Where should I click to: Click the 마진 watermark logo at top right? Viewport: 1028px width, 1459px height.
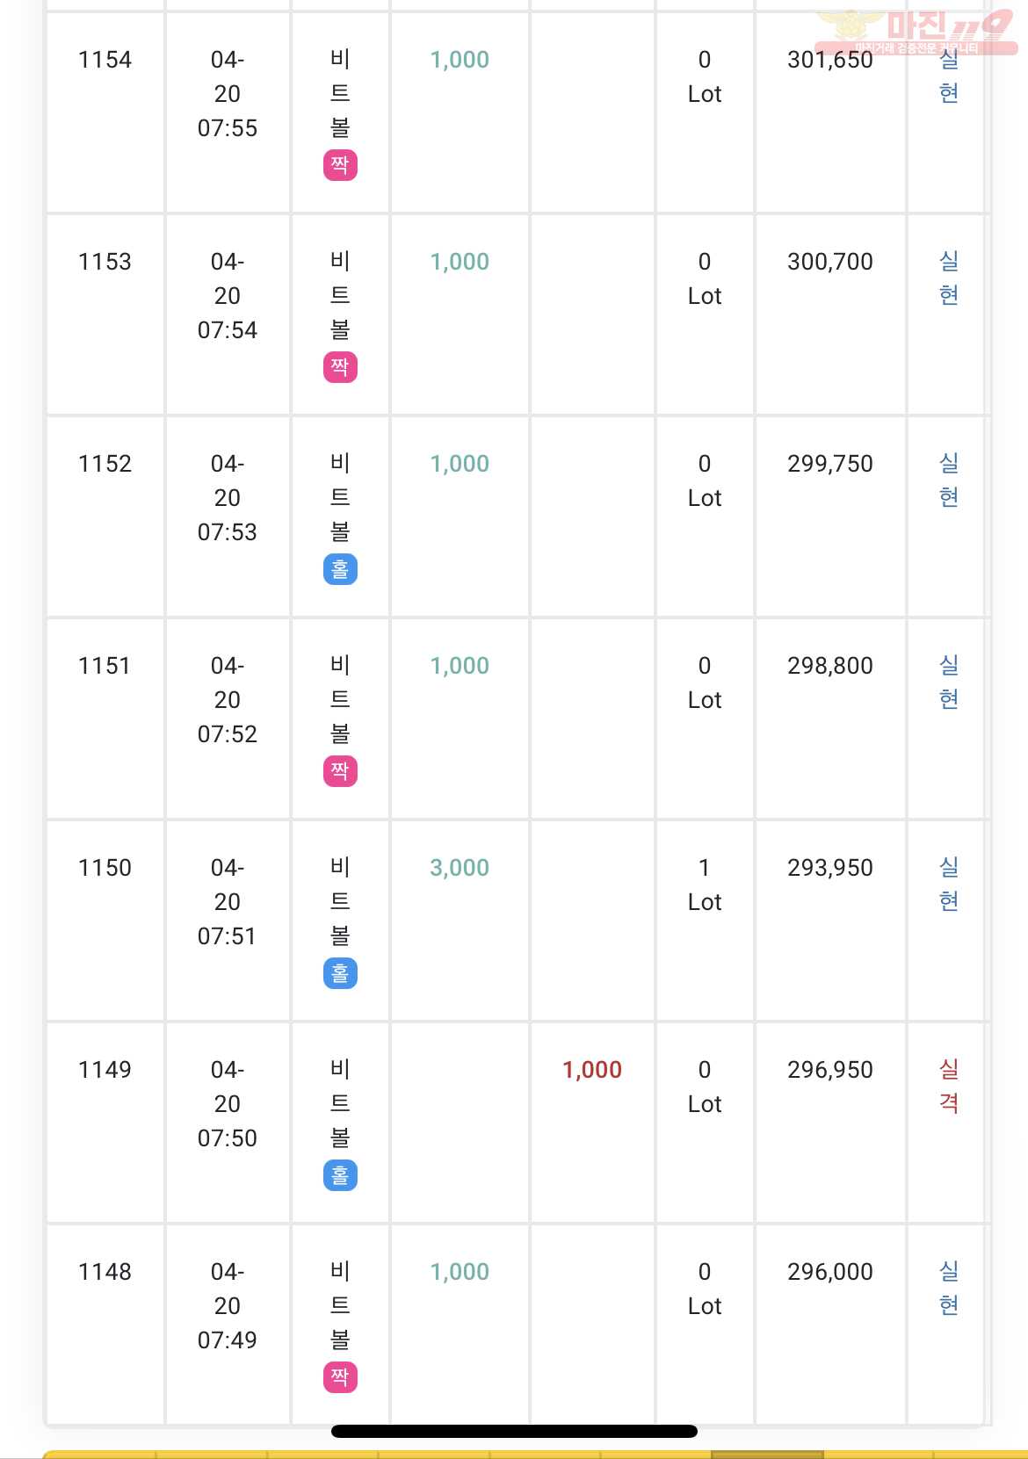pos(916,33)
